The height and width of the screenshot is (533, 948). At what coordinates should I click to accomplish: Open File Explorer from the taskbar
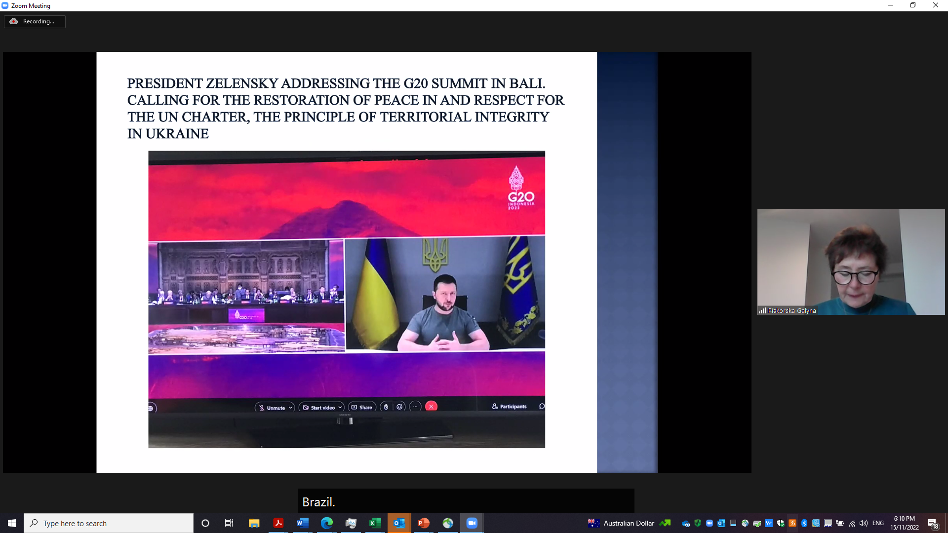254,523
